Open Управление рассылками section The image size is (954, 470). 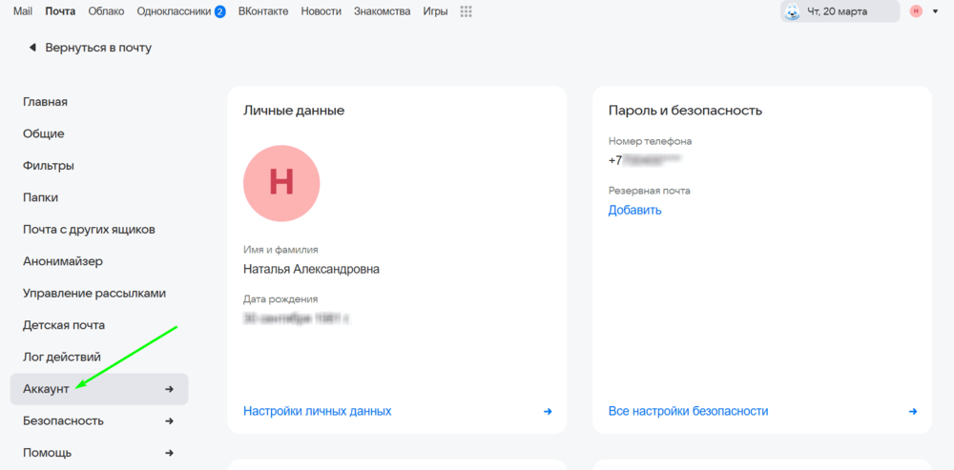[94, 293]
